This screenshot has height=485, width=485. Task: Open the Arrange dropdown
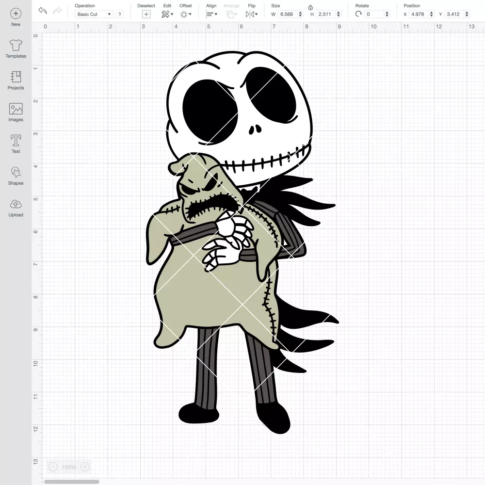tap(231, 14)
